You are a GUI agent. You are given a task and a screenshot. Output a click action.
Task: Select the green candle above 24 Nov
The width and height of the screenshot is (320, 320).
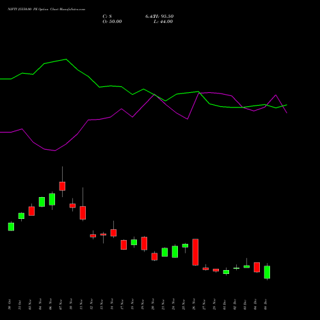[175, 252]
